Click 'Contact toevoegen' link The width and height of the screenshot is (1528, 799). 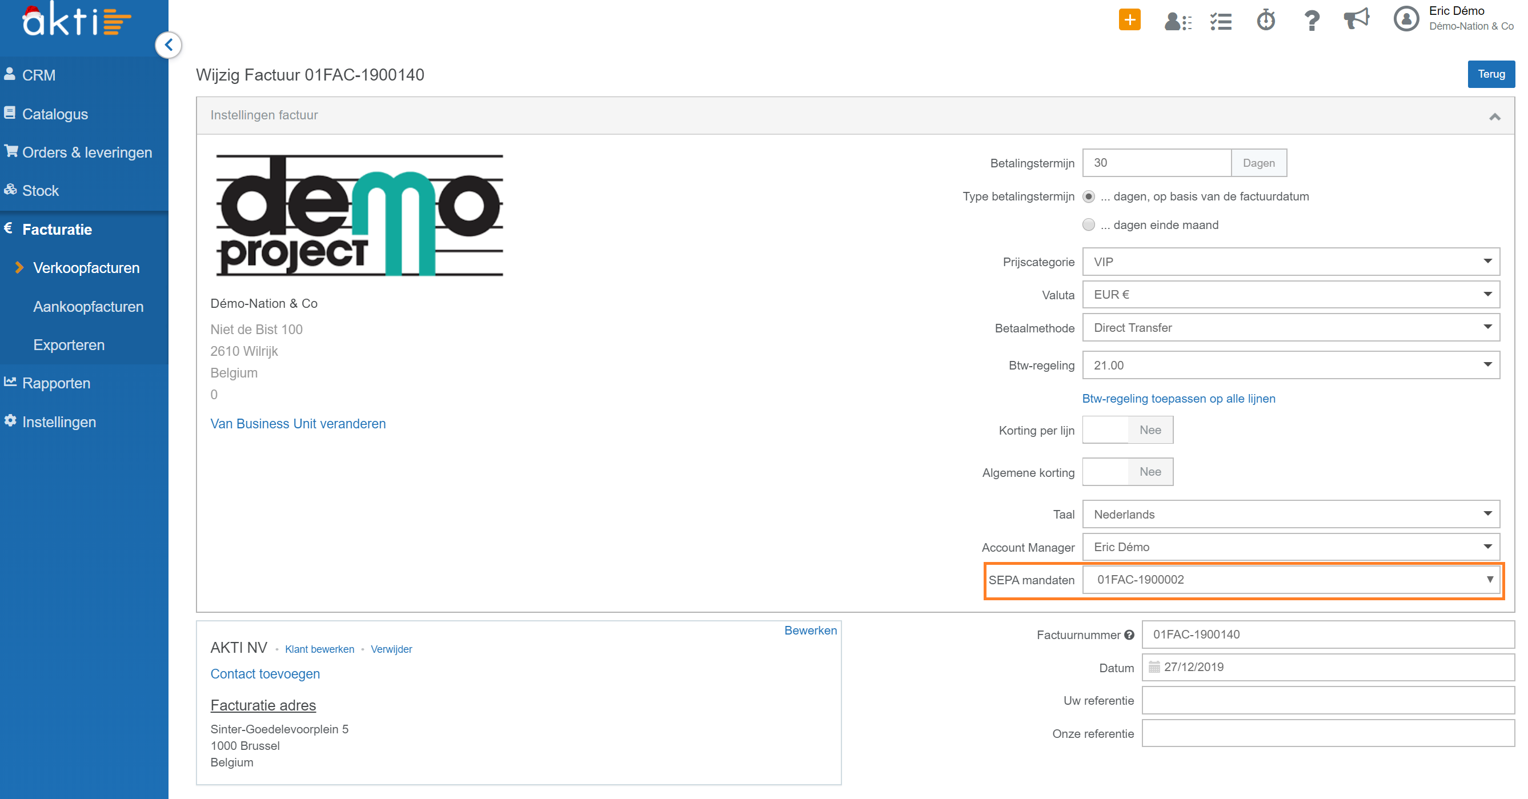(x=264, y=674)
